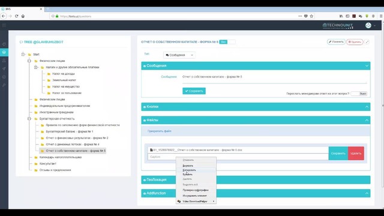The image size is (384, 216).
Task: Collapse the Сообщения panel via its chevron
Action: (367, 65)
